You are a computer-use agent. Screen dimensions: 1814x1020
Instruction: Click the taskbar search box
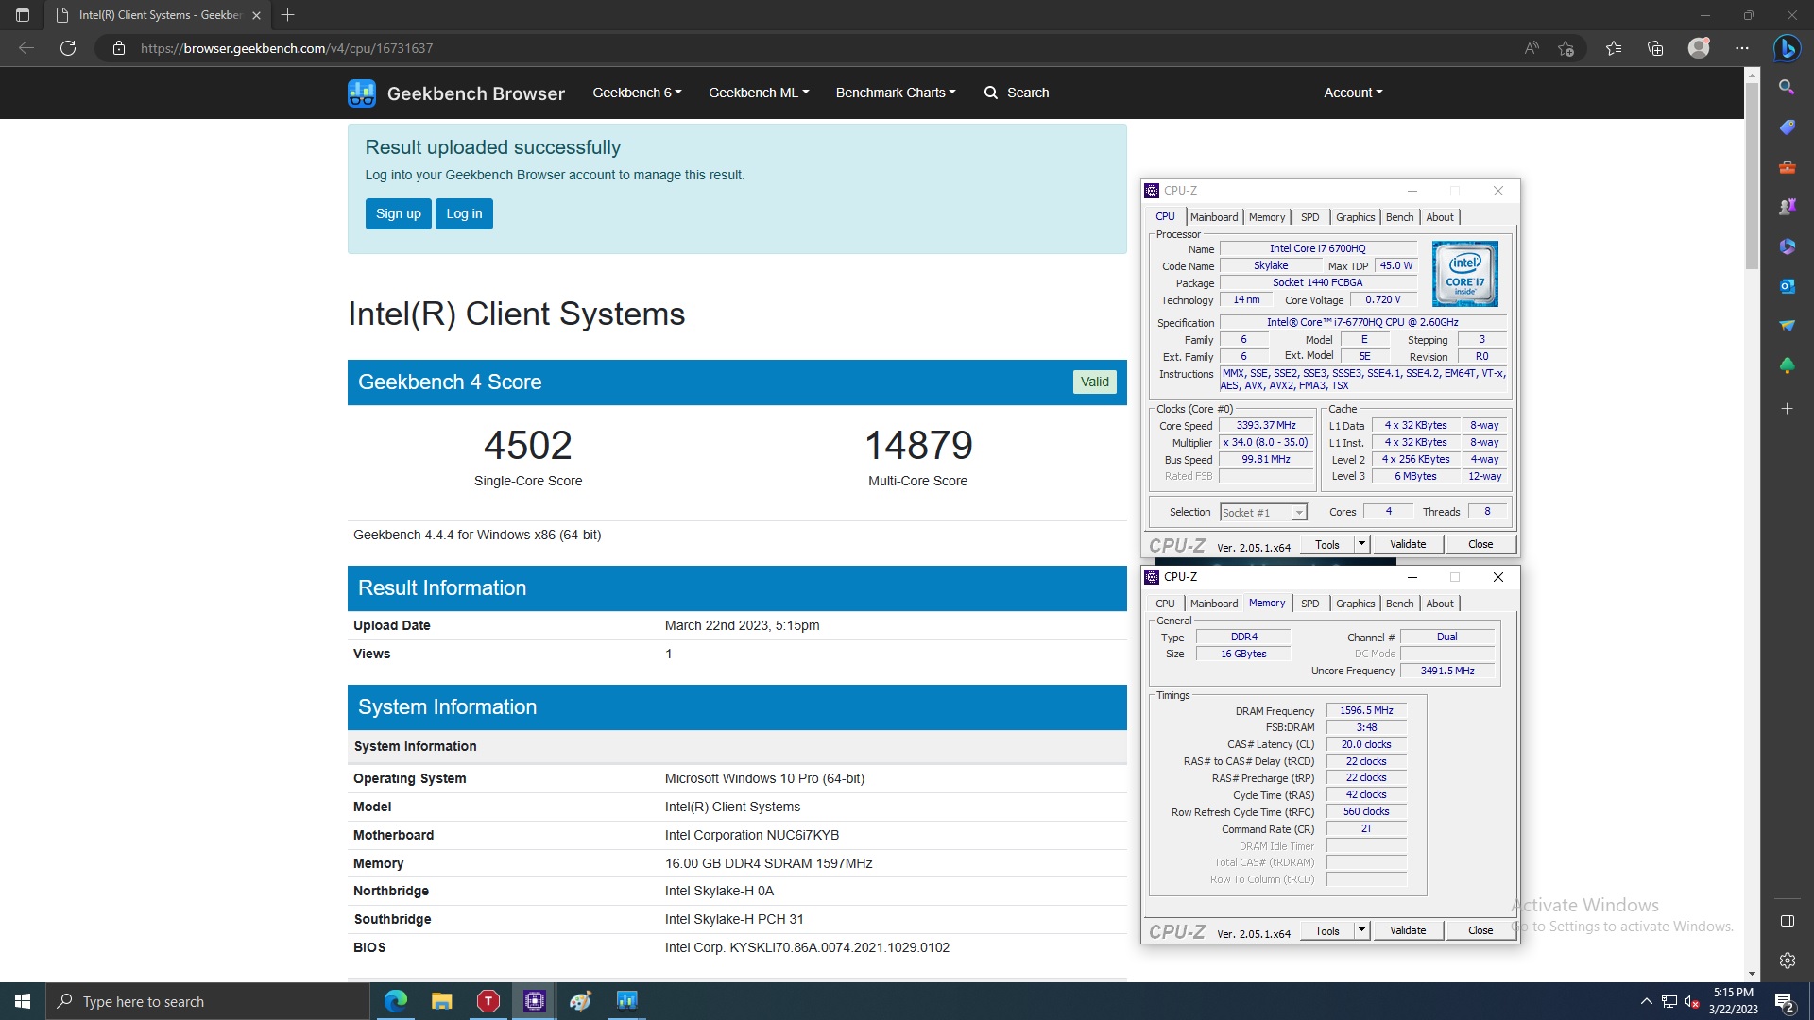207,1001
